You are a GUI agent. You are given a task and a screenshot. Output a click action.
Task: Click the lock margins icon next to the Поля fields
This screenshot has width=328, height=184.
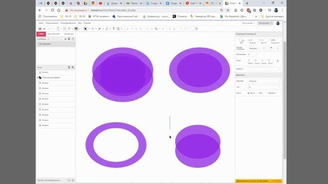(278, 61)
